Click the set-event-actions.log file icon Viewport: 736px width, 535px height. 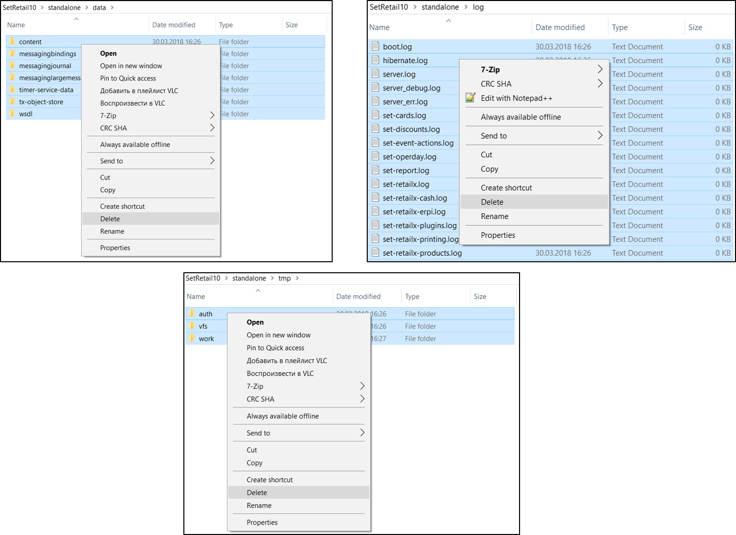coord(375,143)
